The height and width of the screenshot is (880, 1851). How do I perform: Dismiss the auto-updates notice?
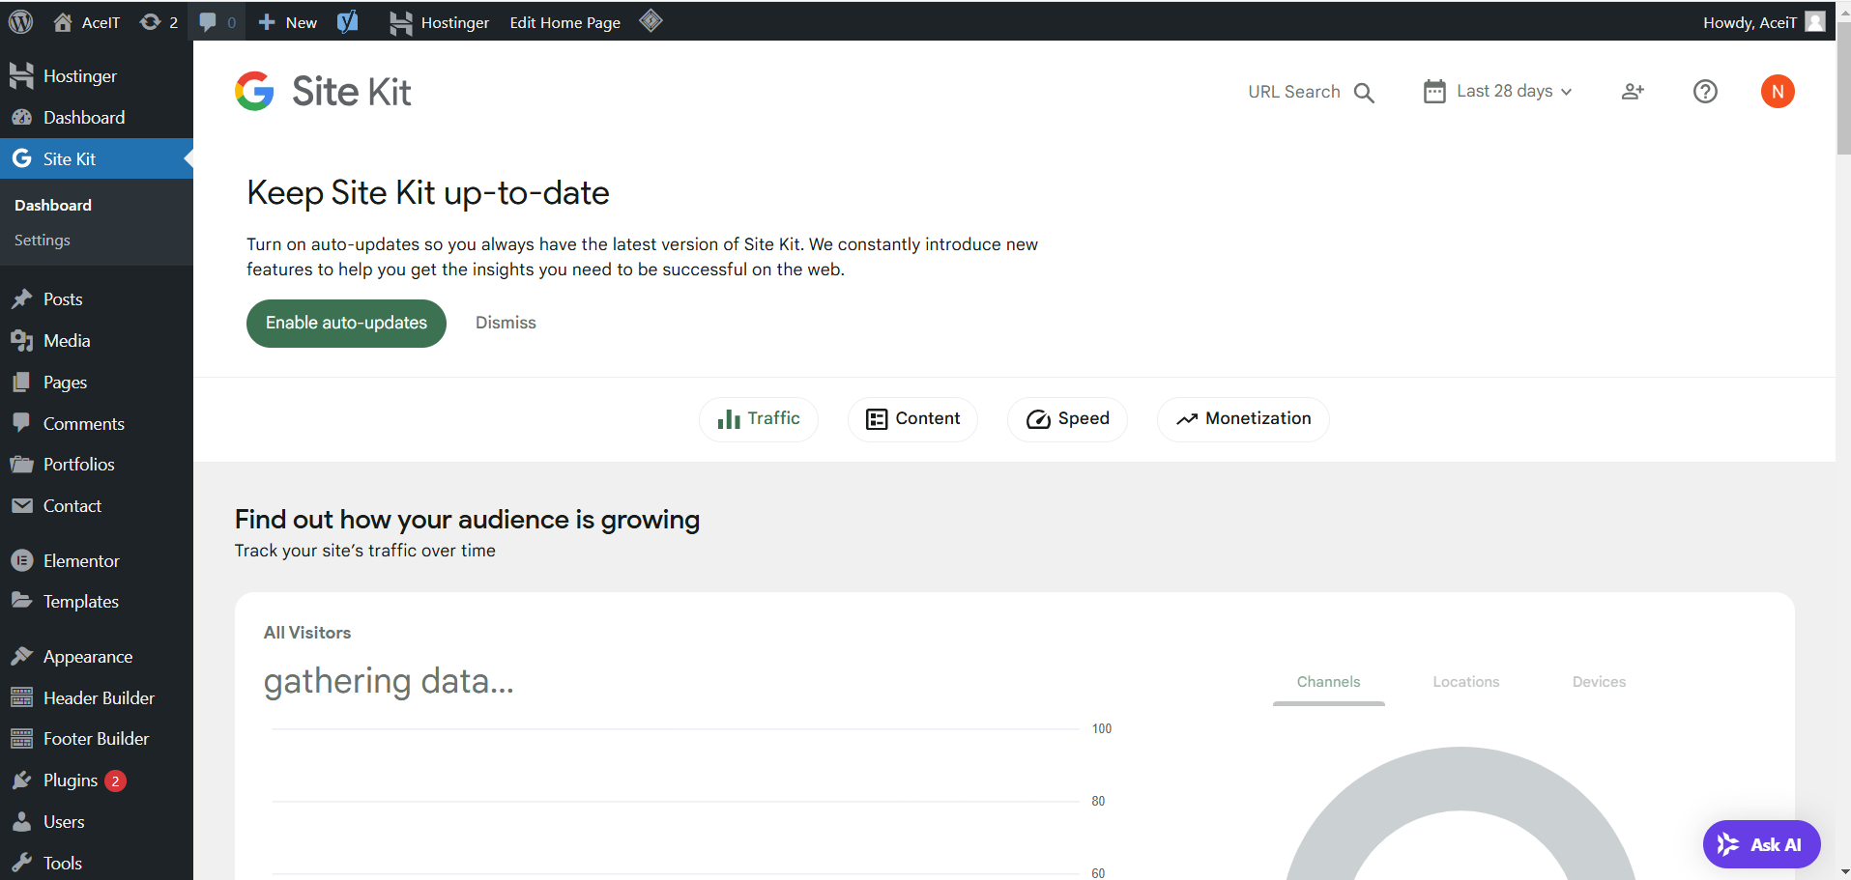coord(506,324)
